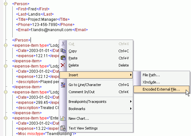
Task: Open Text View Settings
Action: coord(96,128)
